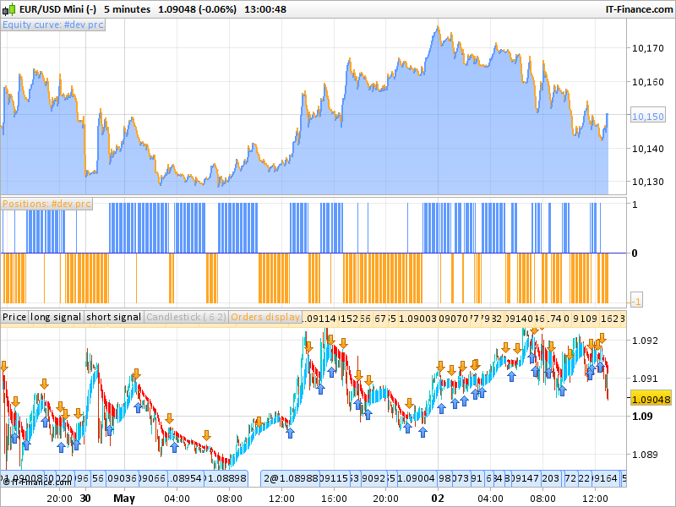676x507 pixels.
Task: Select the 2@1.08988 buy order label
Action: pos(291,478)
